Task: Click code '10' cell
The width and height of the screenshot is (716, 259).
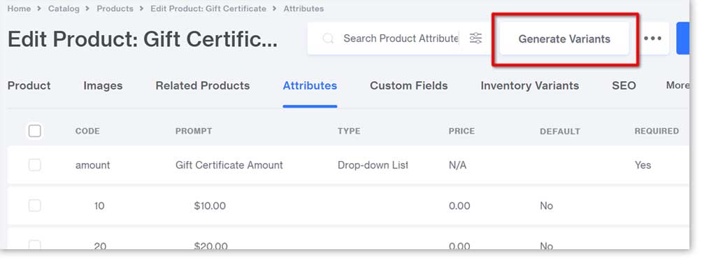Action: coord(99,206)
